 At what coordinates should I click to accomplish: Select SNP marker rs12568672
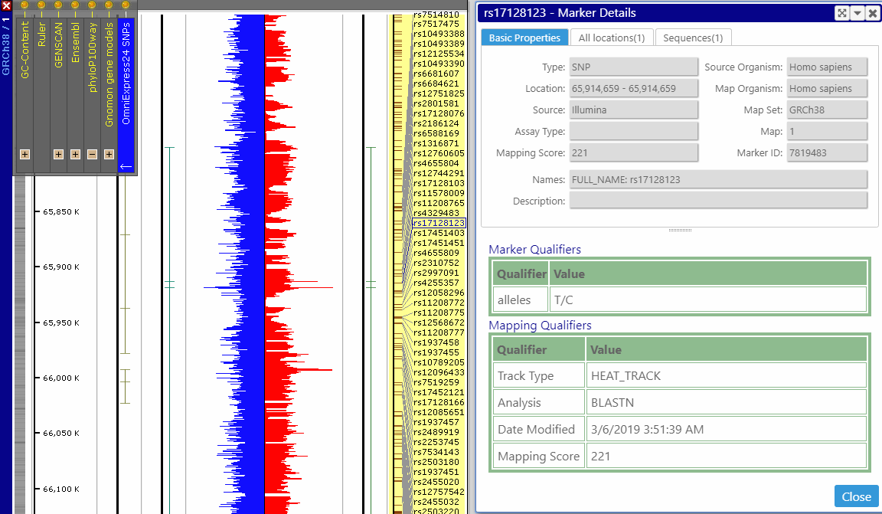pos(439,322)
